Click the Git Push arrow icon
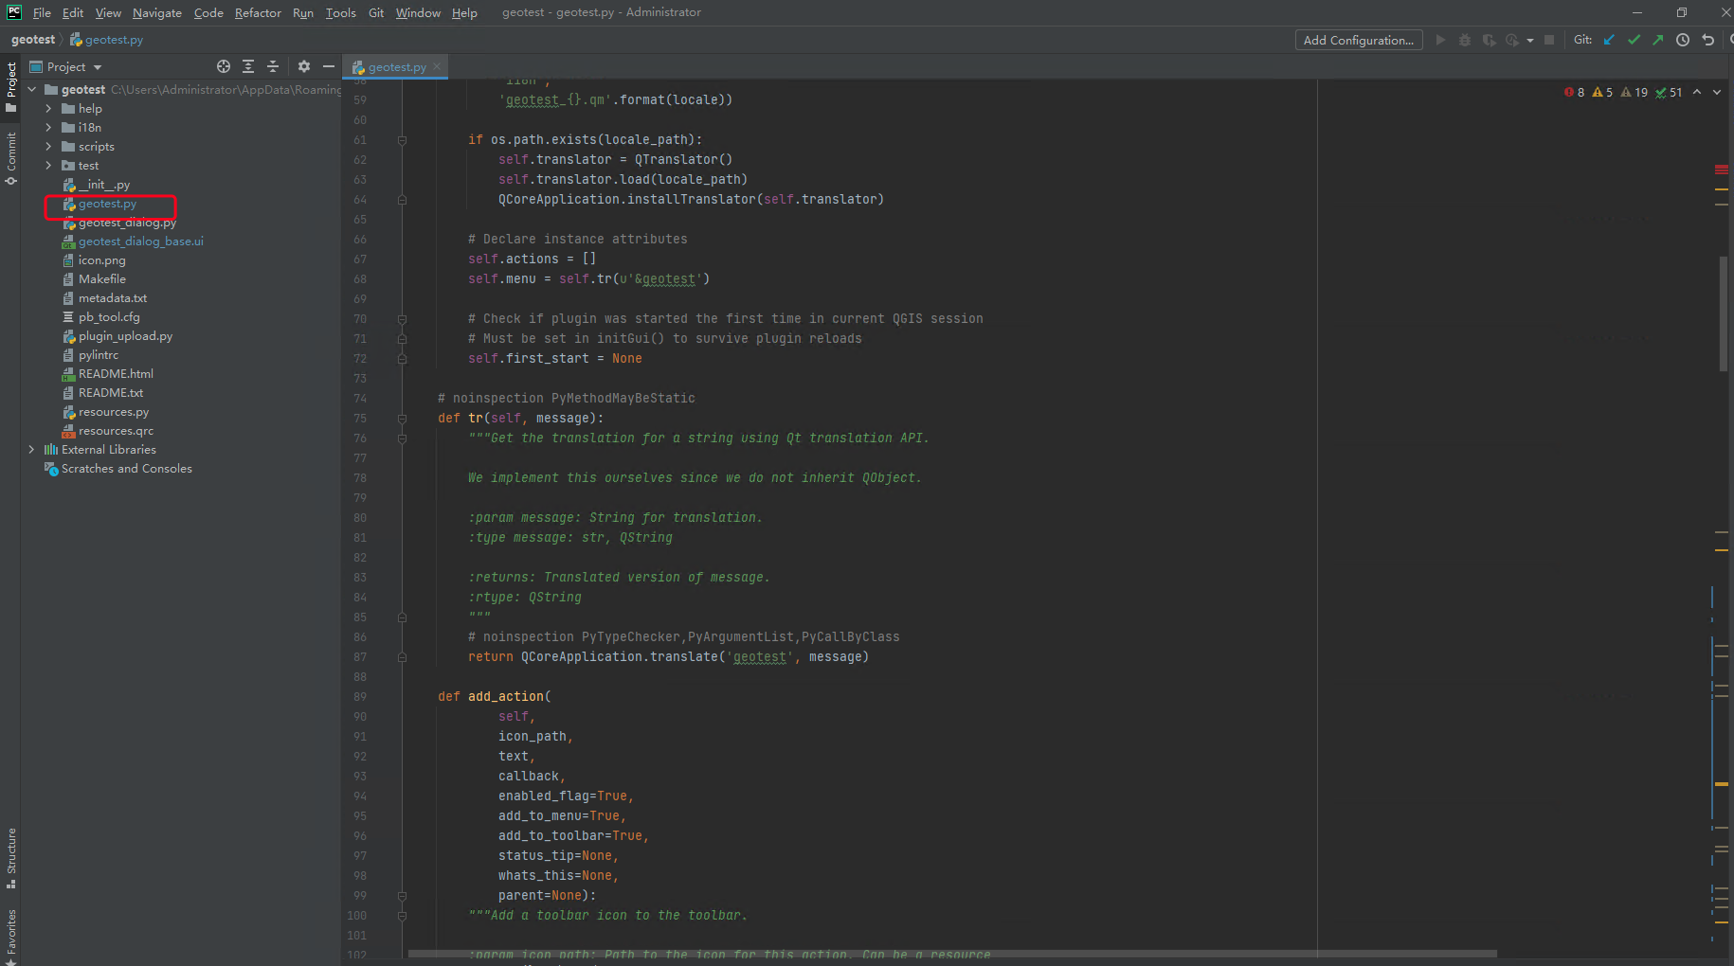Viewport: 1734px width, 966px height. (1657, 40)
